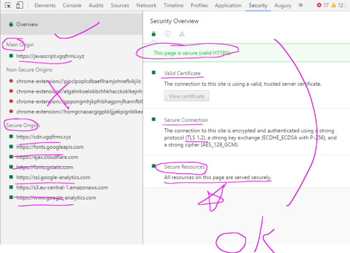Image resolution: width=350 pixels, height=253 pixels.
Task: Select the www.google-analytics.com origin
Action: [x=56, y=198]
